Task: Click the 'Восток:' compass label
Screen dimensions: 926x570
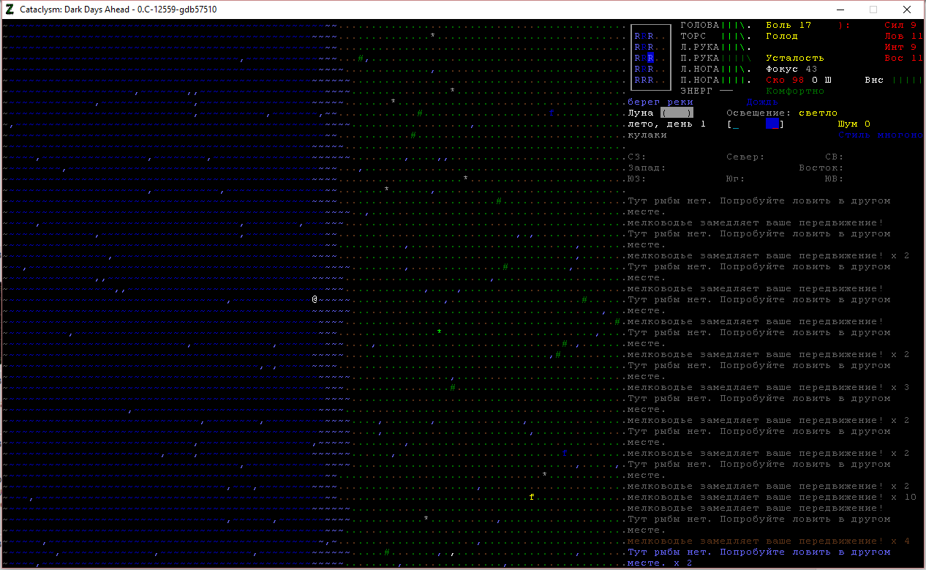Action: click(x=821, y=168)
